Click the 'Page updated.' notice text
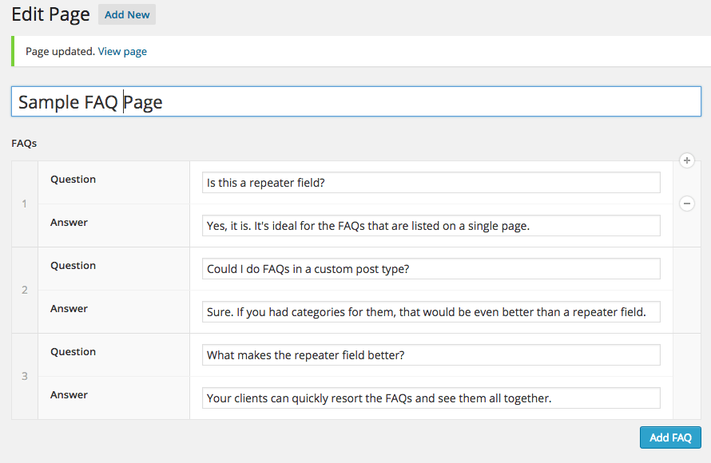Viewport: 711px width, 463px height. click(60, 51)
